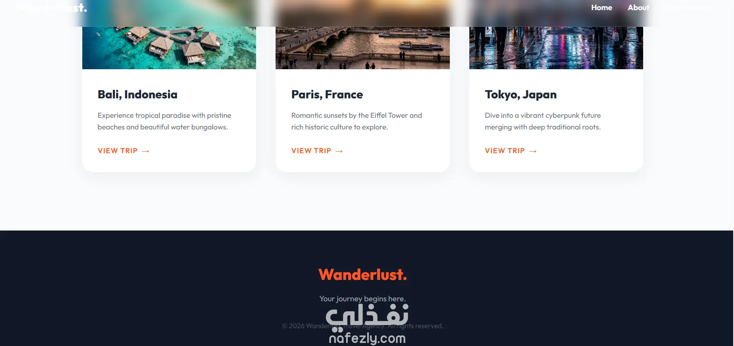Click the arrow icon beside Bali's View Trip
This screenshot has width=734, height=346.
pos(145,151)
